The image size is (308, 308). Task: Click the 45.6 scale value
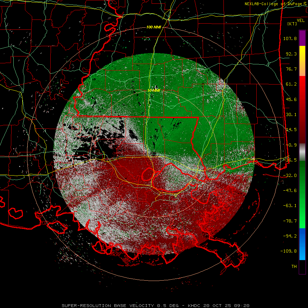[291, 99]
